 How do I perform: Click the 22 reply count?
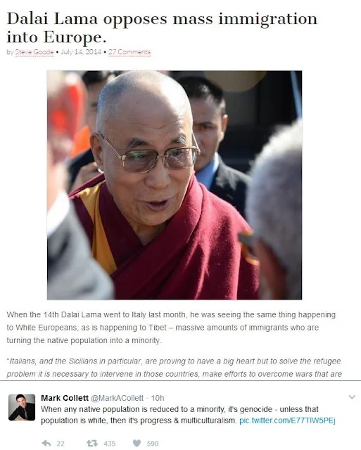[61, 444]
